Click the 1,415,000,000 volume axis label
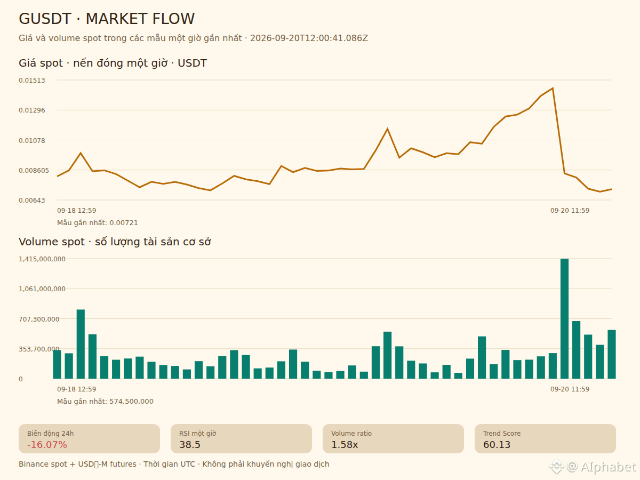The width and height of the screenshot is (640, 480). (x=42, y=259)
